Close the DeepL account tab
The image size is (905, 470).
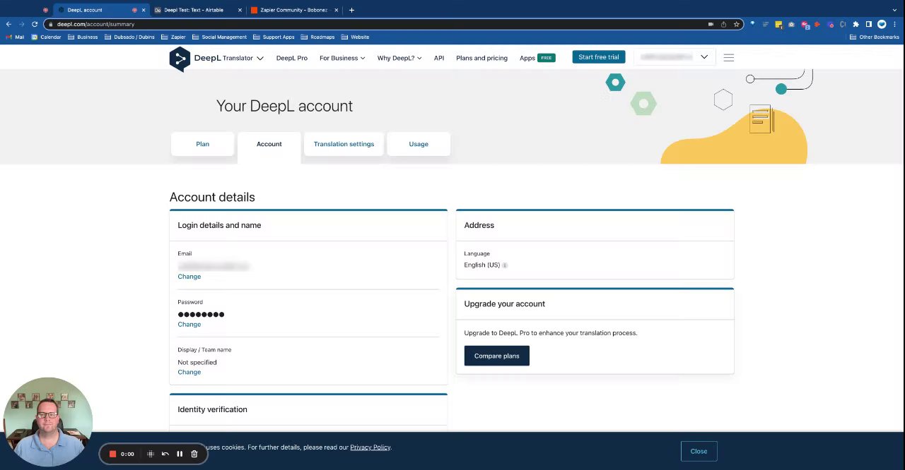(144, 10)
